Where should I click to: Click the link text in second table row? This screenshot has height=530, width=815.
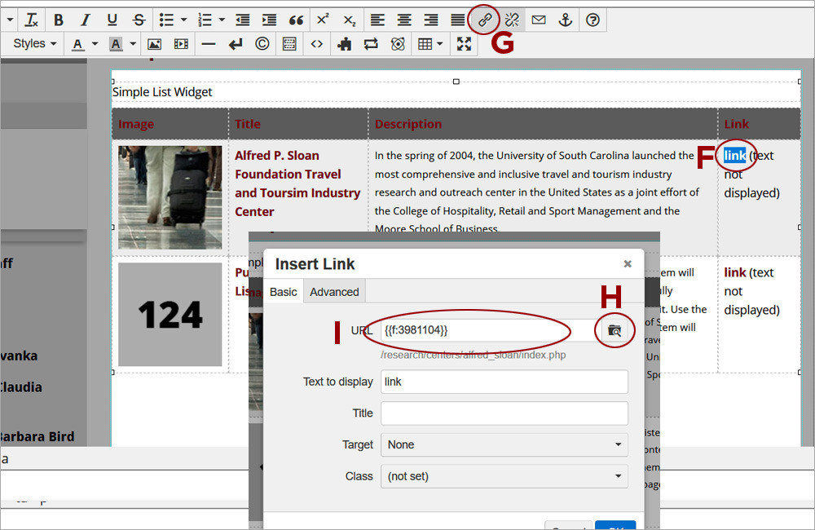tap(734, 272)
